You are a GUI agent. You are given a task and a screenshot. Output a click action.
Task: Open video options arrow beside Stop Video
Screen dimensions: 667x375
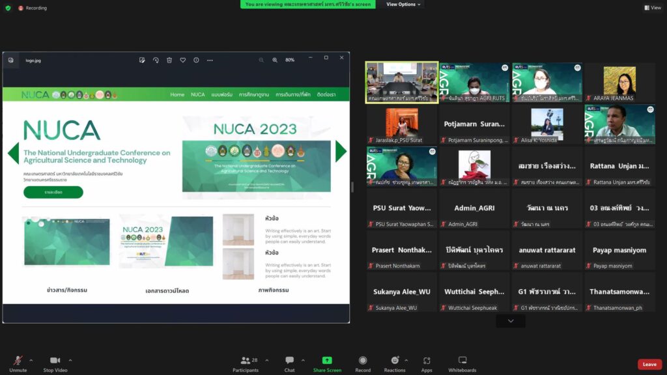[70, 360]
